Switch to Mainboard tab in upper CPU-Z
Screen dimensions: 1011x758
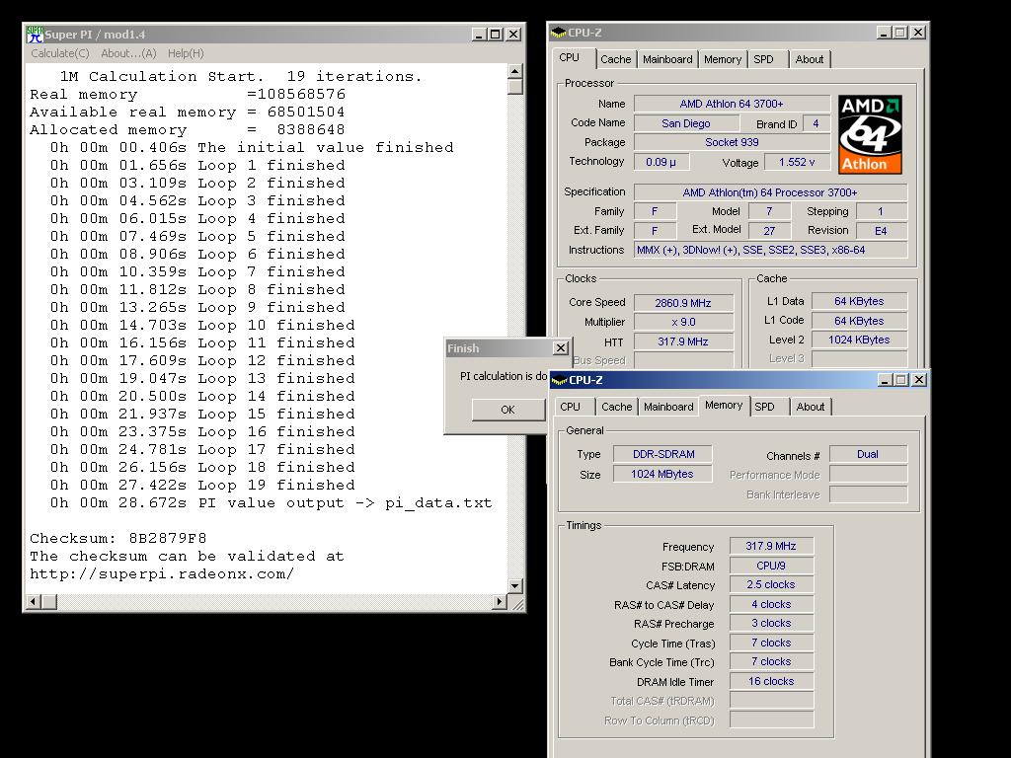click(x=667, y=59)
